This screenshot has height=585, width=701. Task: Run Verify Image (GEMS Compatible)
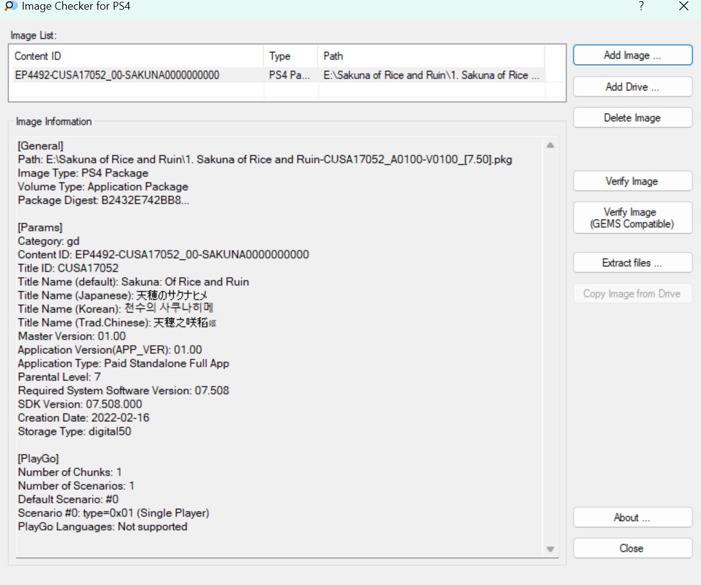point(632,218)
